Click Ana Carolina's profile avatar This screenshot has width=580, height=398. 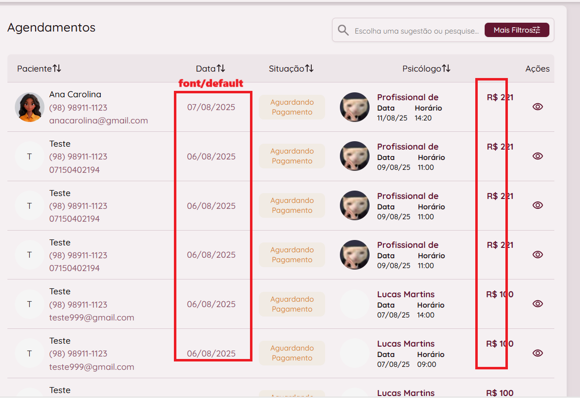coord(30,107)
